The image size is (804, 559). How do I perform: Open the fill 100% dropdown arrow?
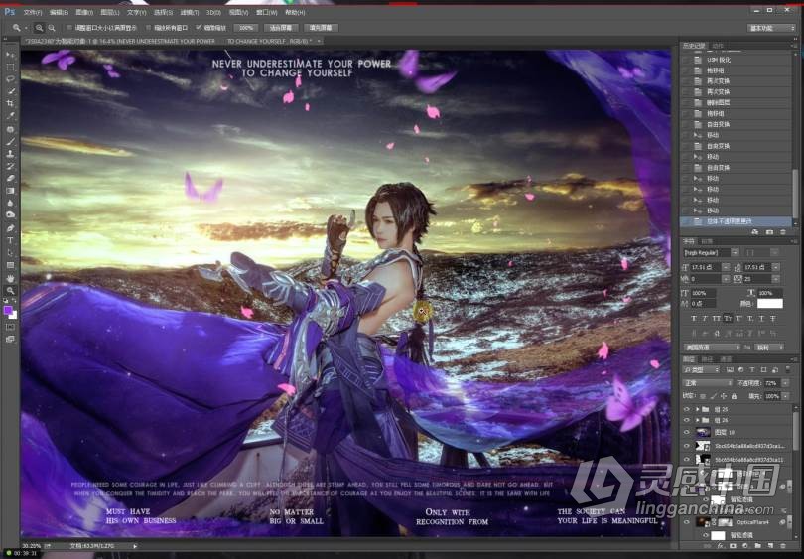(x=785, y=396)
